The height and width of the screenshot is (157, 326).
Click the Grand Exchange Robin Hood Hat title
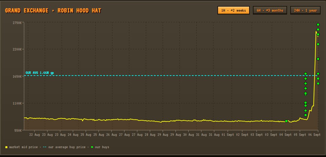coord(53,10)
